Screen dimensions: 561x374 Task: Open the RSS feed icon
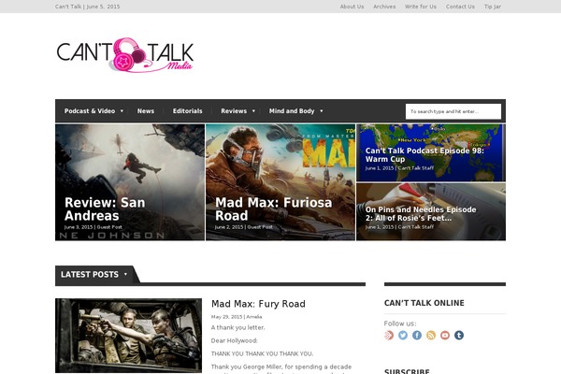[431, 335]
